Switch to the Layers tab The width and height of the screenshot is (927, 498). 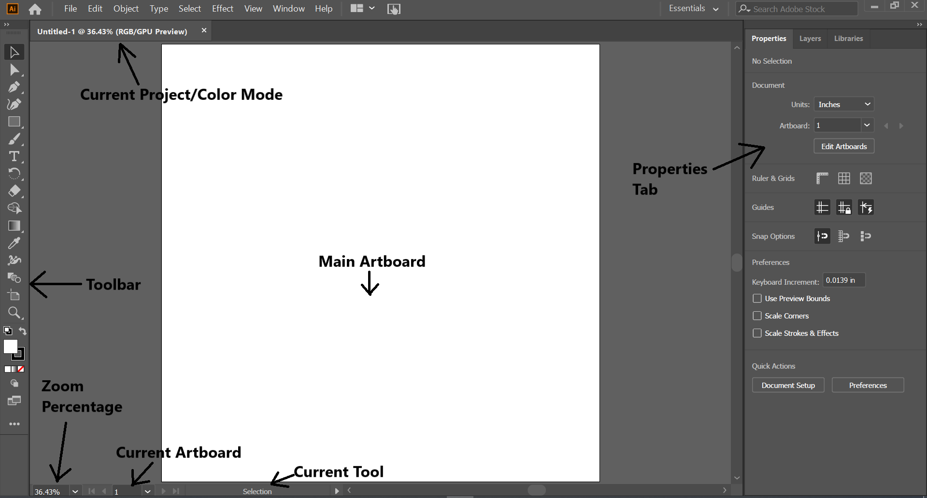coord(810,39)
